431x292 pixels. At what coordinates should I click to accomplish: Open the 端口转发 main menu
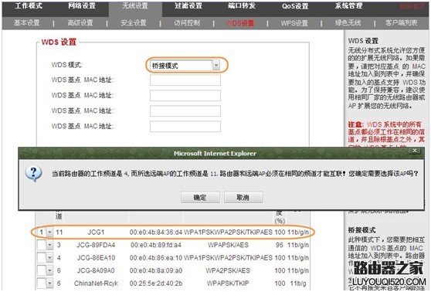pos(242,5)
